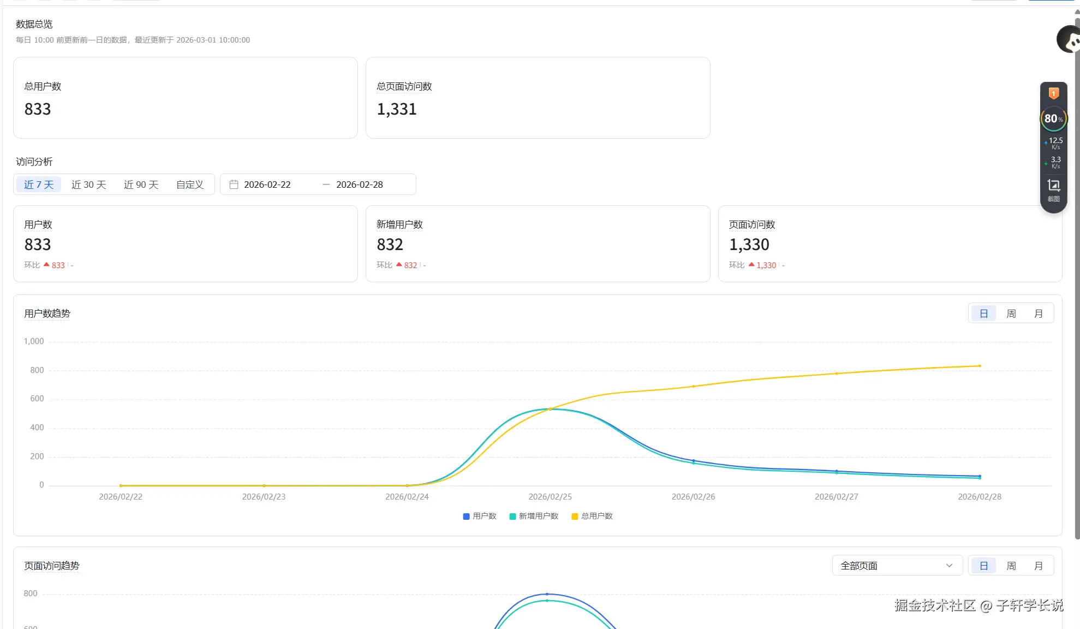This screenshot has width=1080, height=629.
Task: Click the 截图 screenshot crop icon
Action: point(1053,186)
